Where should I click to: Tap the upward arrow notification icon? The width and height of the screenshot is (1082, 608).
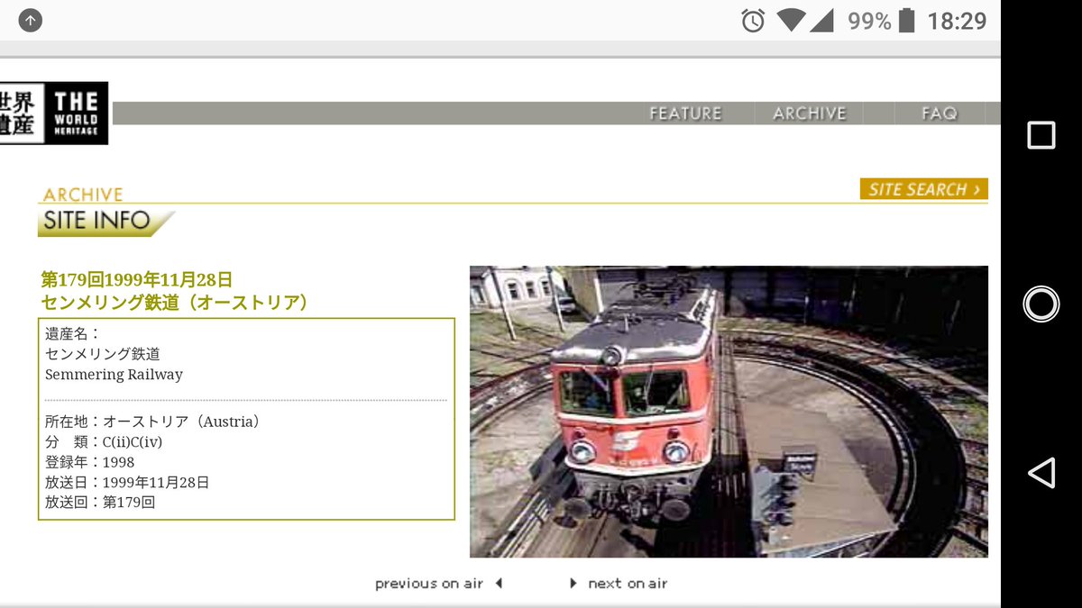coord(32,20)
